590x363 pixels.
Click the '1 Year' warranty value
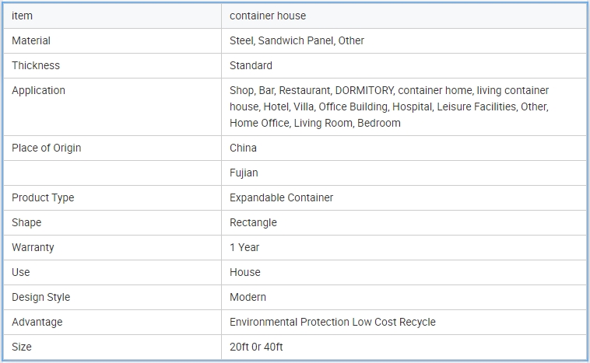click(244, 247)
